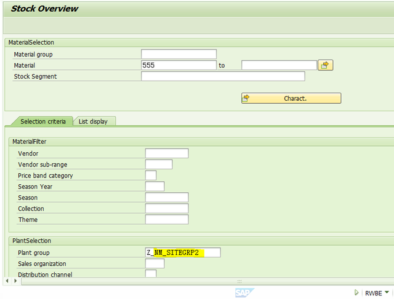Focus the Stock Segment field
Screen dimensions: 394x299
click(x=223, y=76)
